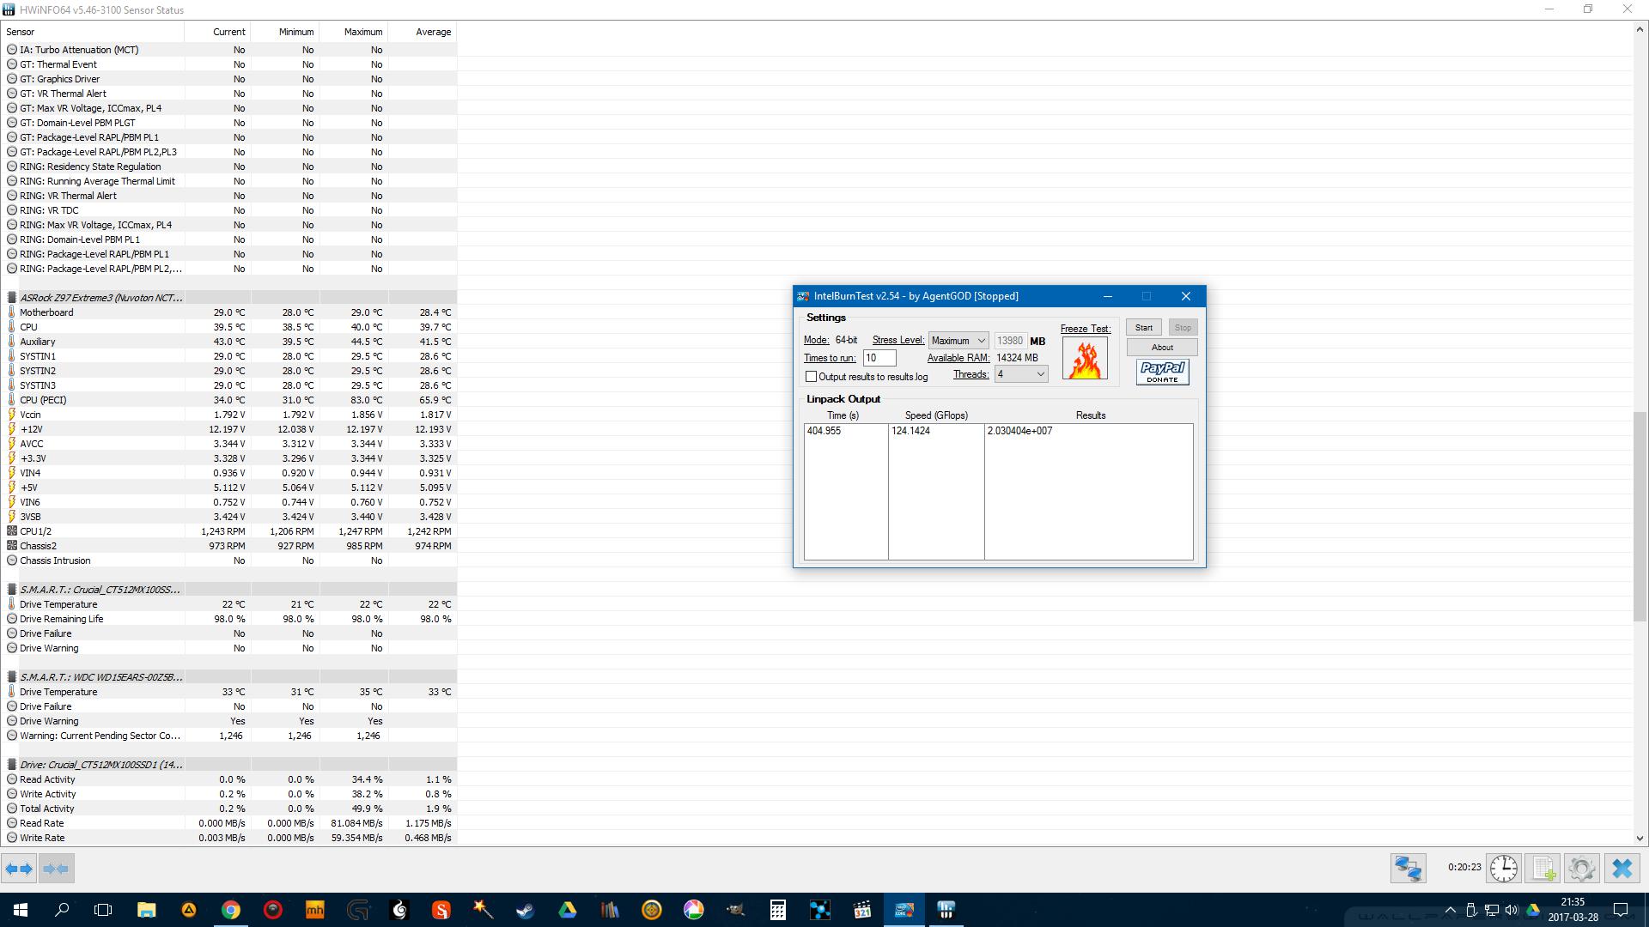
Task: Open Logitech Gaming Software taskbar icon
Action: click(357, 910)
